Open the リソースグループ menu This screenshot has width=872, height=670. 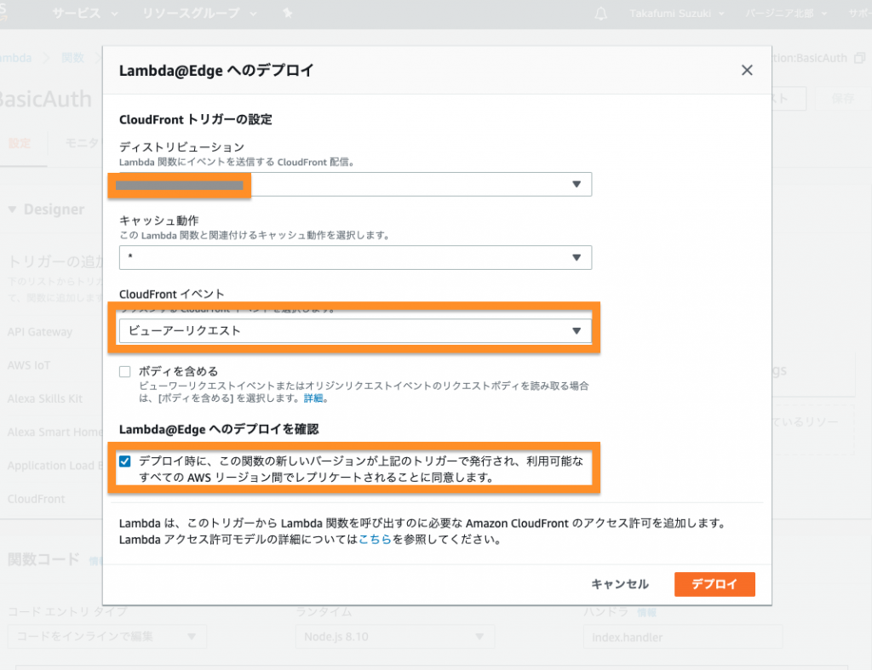(199, 14)
